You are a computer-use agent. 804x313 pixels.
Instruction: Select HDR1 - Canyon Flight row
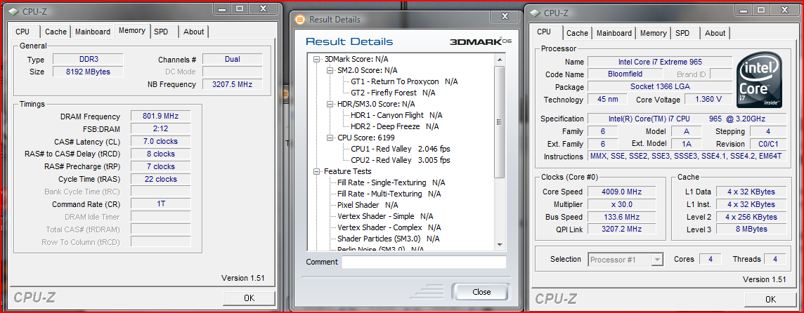click(396, 115)
